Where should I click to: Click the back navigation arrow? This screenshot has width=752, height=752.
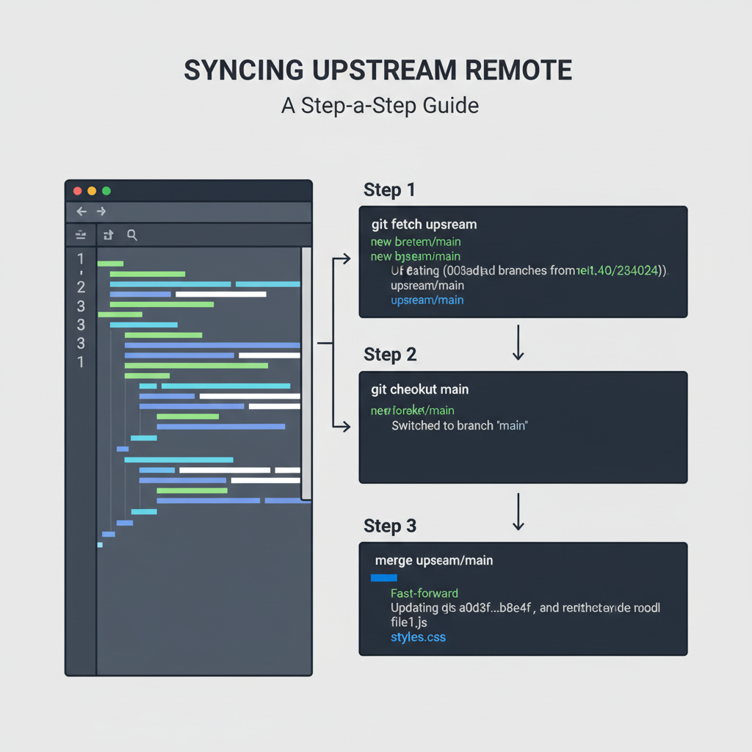point(81,211)
